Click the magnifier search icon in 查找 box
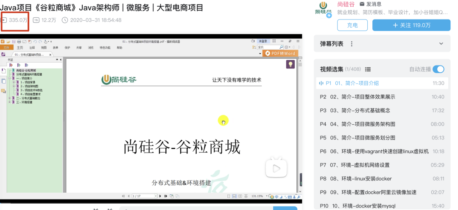This screenshot has width=458, height=210. click(281, 47)
